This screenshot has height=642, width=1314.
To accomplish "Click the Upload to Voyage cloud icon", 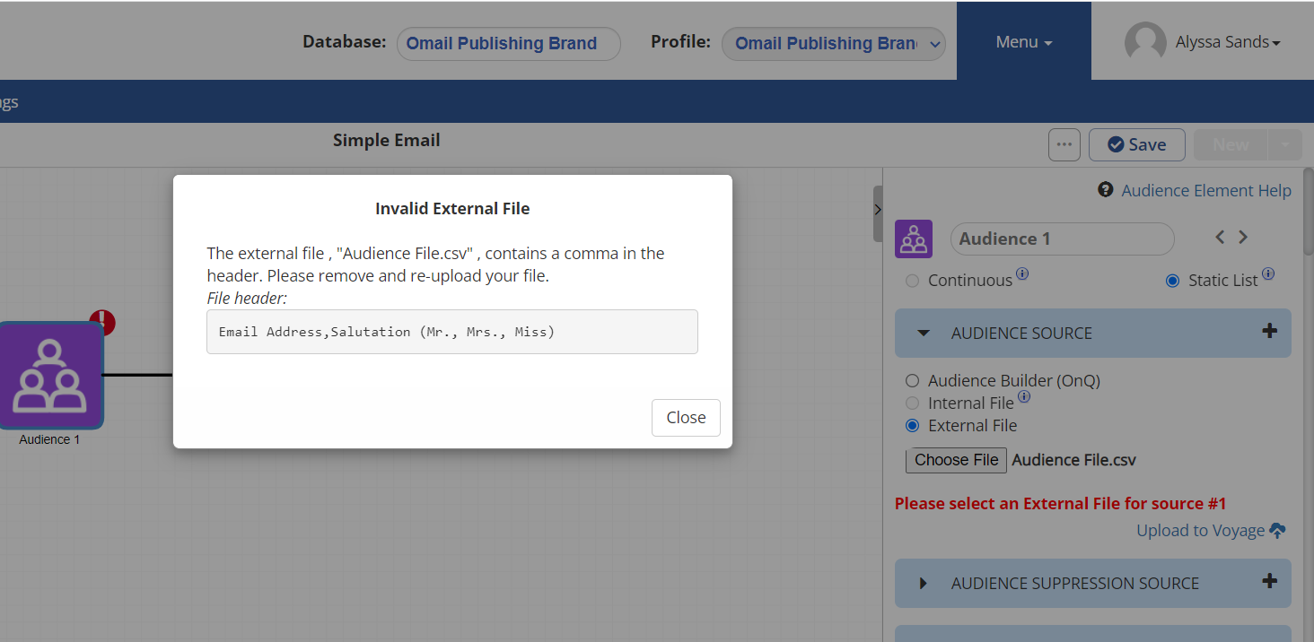I will coord(1277,531).
